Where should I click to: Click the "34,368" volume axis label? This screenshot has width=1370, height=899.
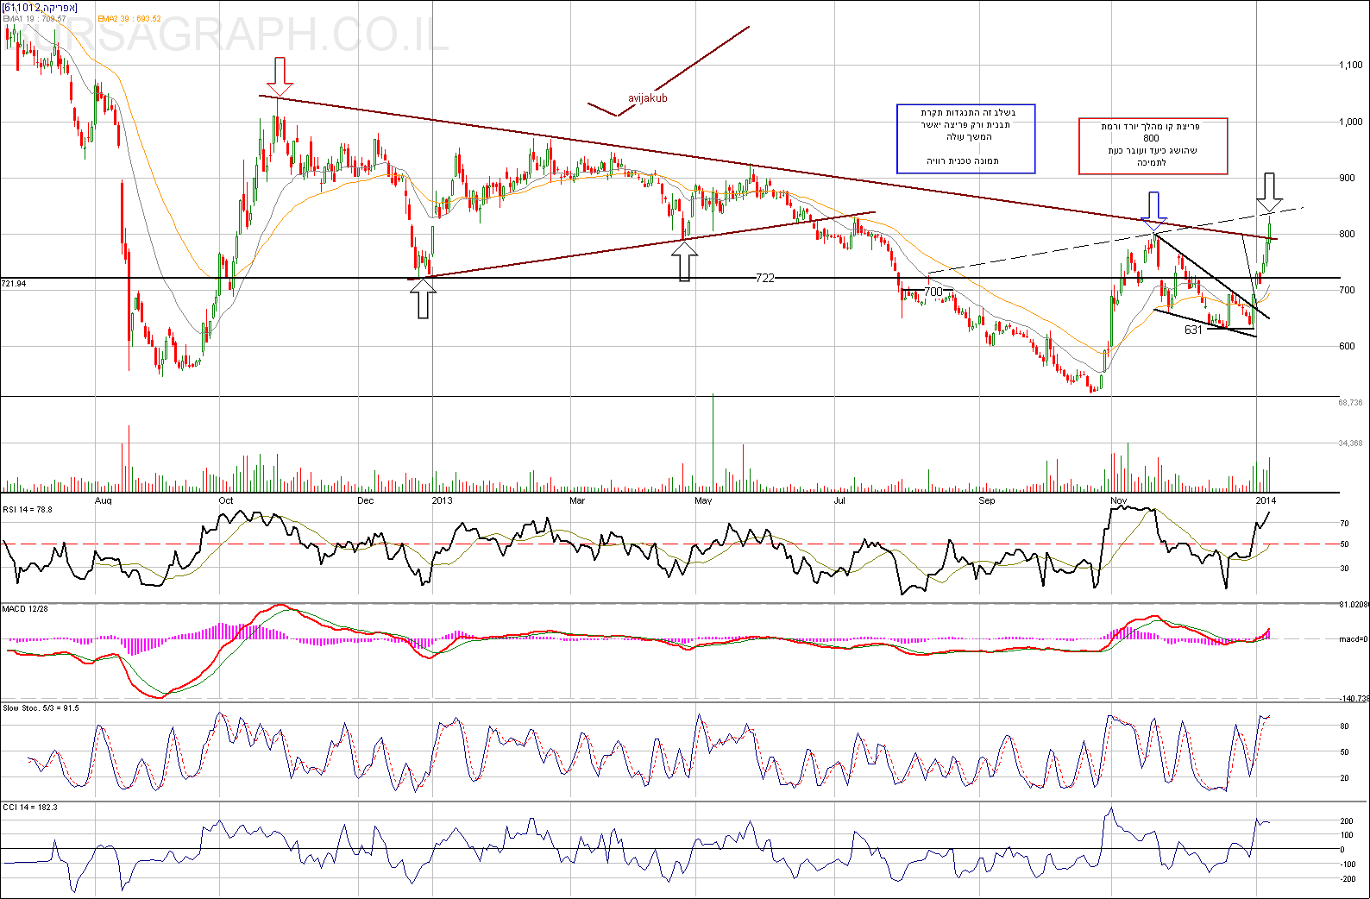point(1351,443)
